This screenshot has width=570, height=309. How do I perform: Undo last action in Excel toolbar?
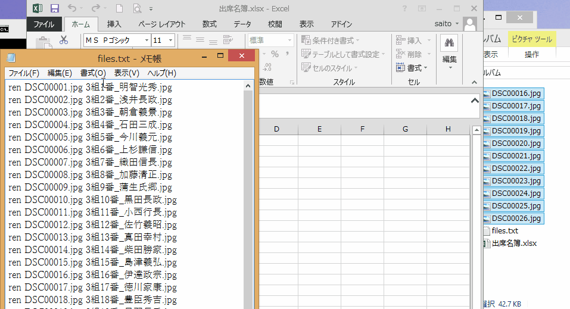point(72,8)
